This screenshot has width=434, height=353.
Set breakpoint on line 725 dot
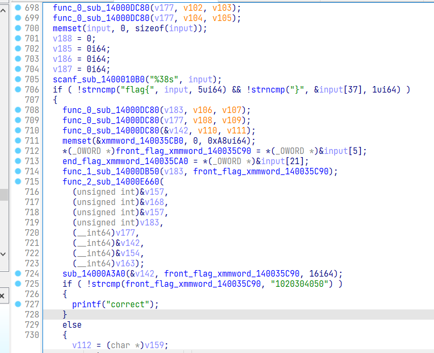(x=18, y=284)
